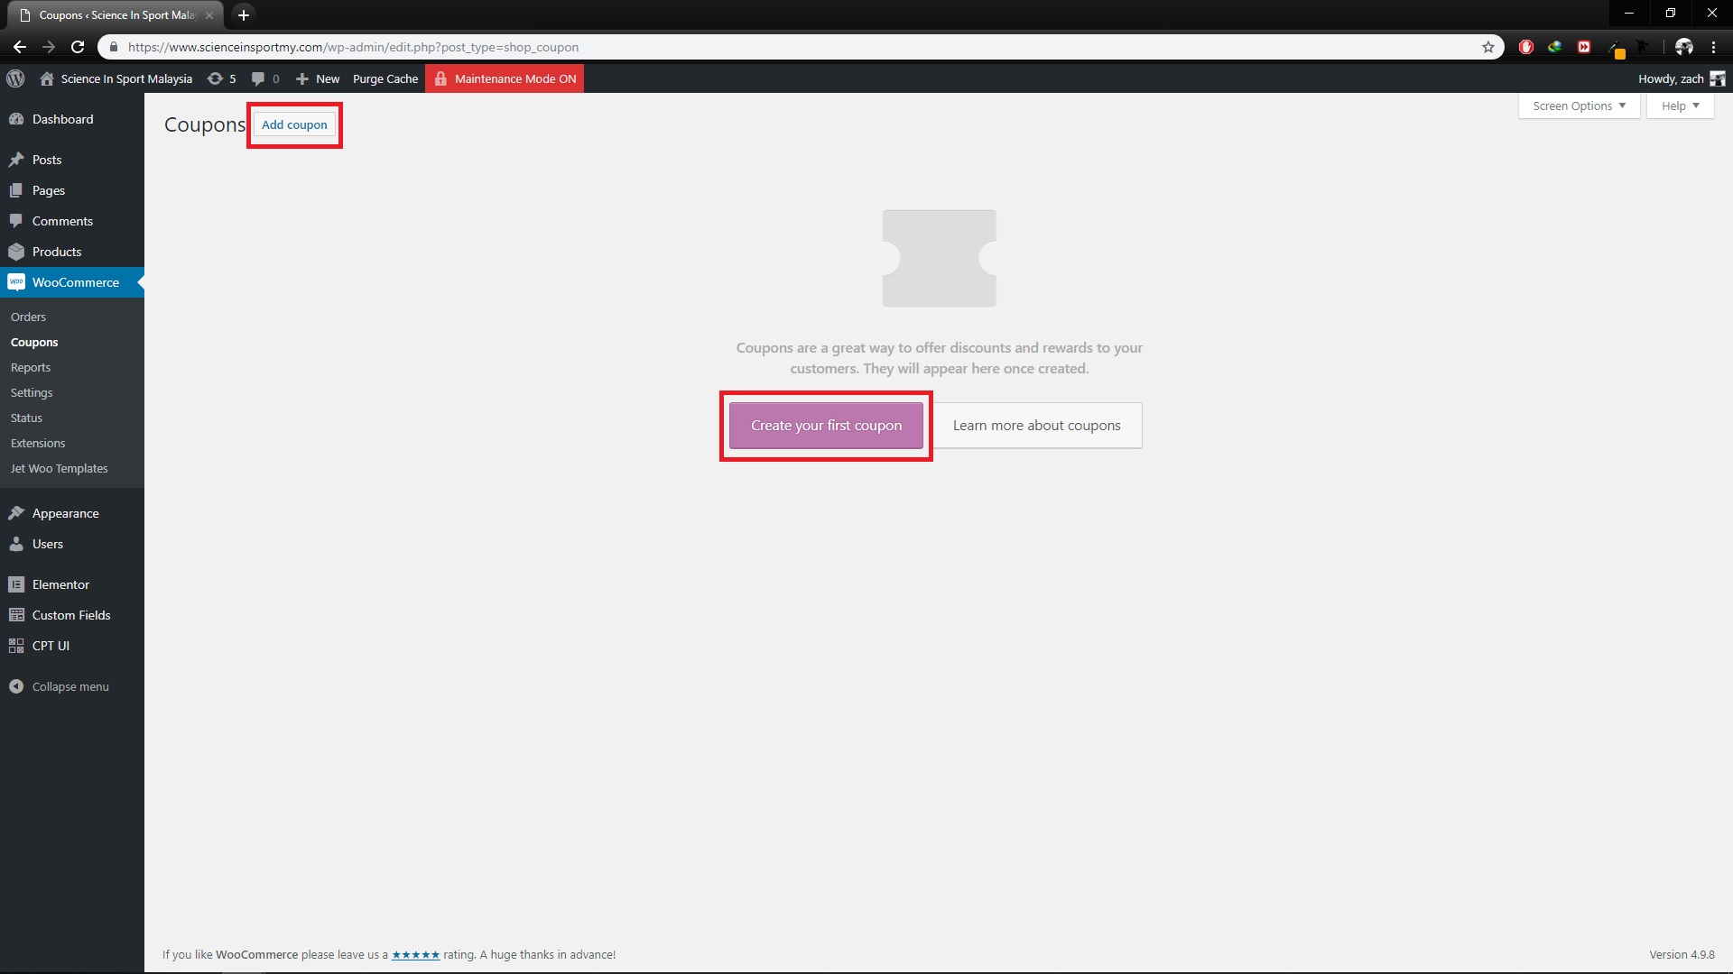The height and width of the screenshot is (974, 1733).
Task: Click the Products box icon
Action: [x=16, y=252]
